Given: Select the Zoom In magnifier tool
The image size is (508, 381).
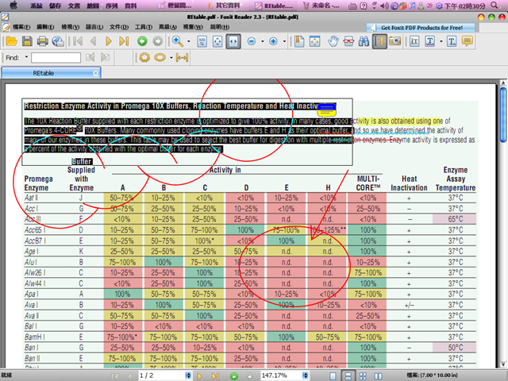Looking at the screenshot, I should coord(178,41).
